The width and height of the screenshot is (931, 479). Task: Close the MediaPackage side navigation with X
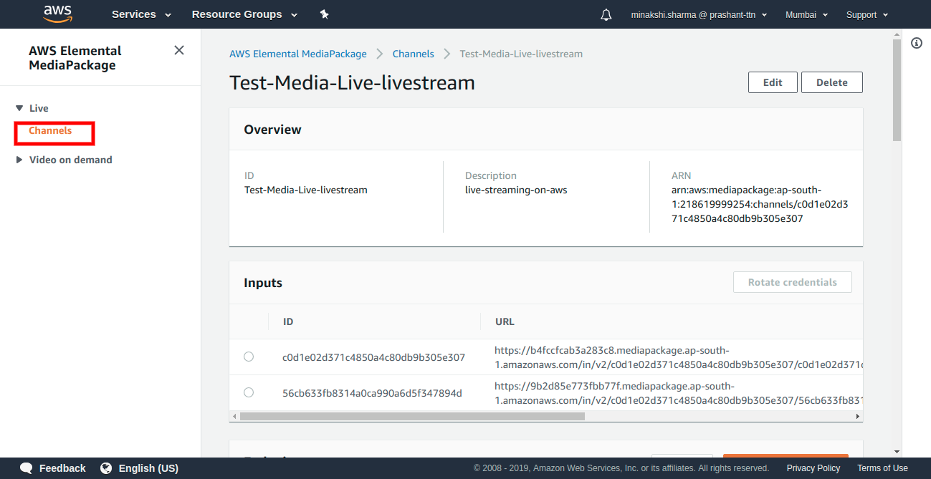179,50
